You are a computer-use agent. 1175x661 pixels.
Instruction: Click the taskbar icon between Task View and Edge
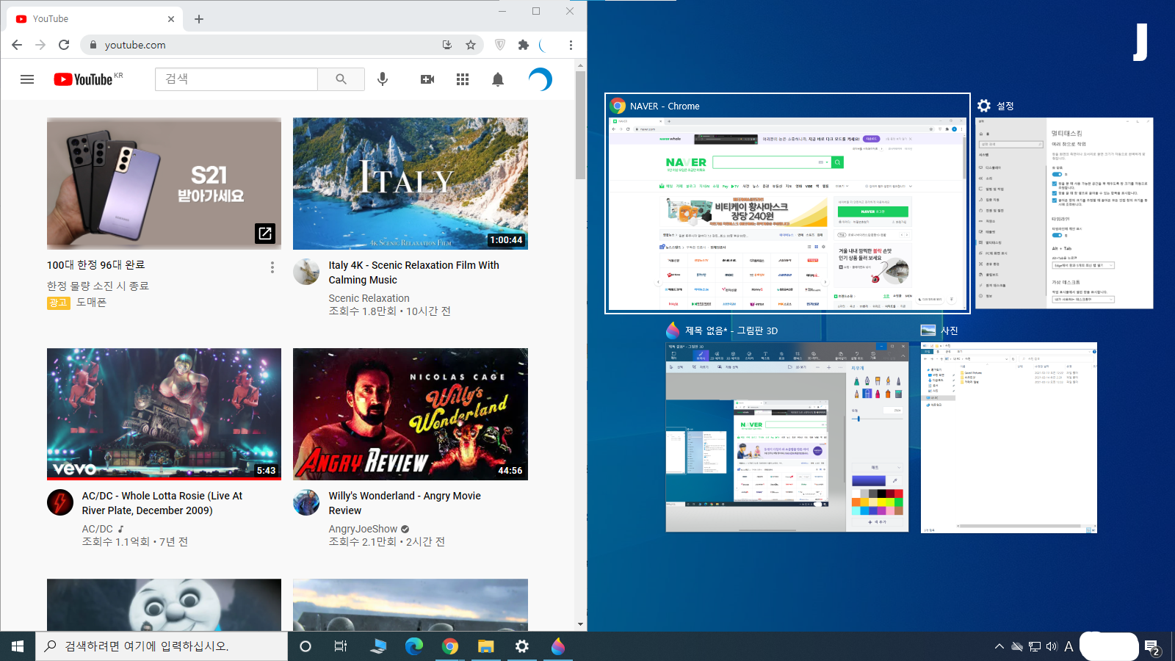[x=378, y=646]
